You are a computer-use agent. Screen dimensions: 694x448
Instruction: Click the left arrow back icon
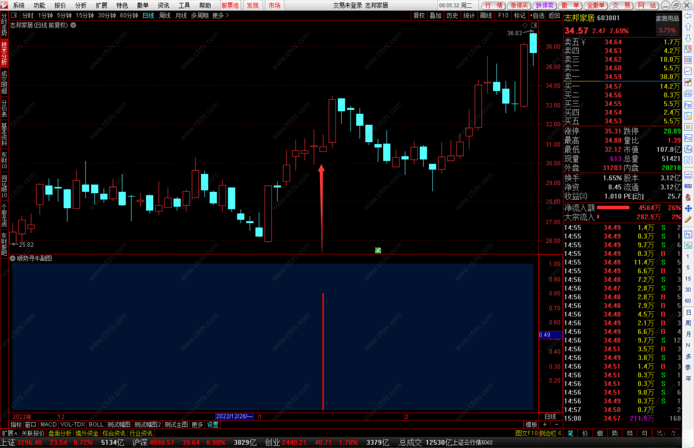[x=688, y=16]
